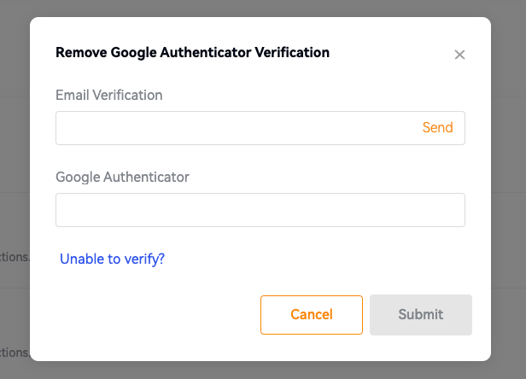Place cursor in the box under Email Verification

236,128
